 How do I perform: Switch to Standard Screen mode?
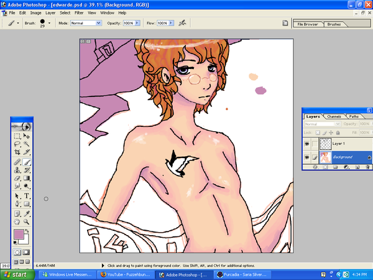point(16,262)
